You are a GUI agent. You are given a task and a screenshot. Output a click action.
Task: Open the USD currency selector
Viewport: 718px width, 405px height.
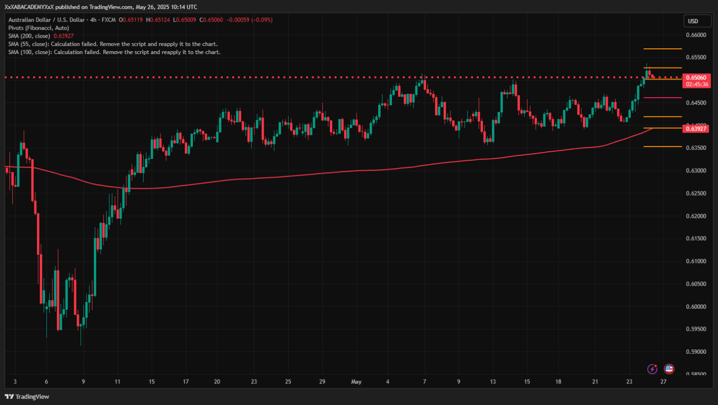coord(697,21)
